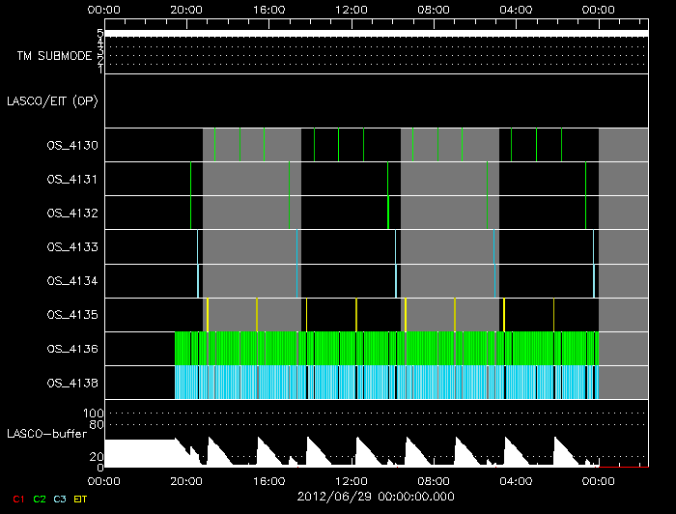Select the OS_4133 row label
The width and height of the screenshot is (676, 514).
click(x=72, y=247)
